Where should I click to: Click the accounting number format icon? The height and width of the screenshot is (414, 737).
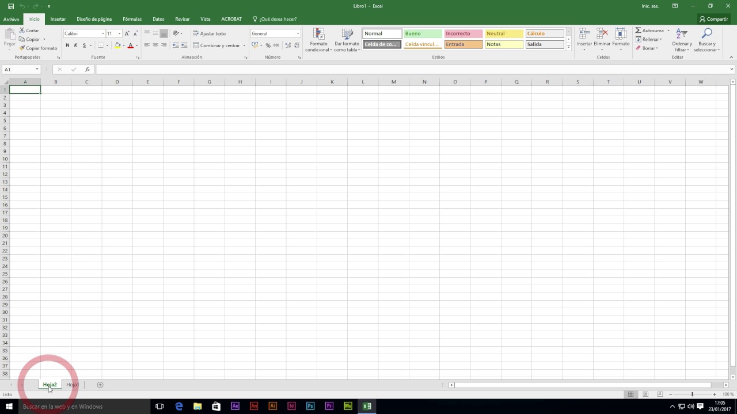click(x=255, y=45)
